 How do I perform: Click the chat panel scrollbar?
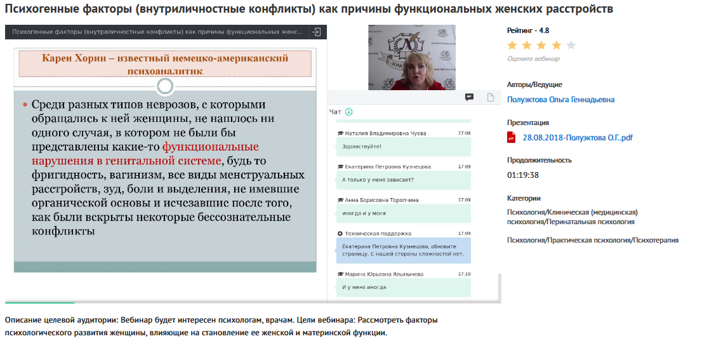(499, 286)
